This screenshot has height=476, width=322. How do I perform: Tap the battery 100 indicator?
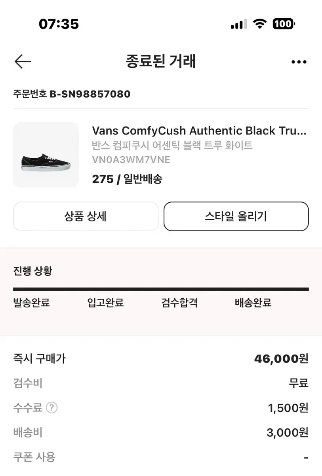pyautogui.click(x=284, y=24)
